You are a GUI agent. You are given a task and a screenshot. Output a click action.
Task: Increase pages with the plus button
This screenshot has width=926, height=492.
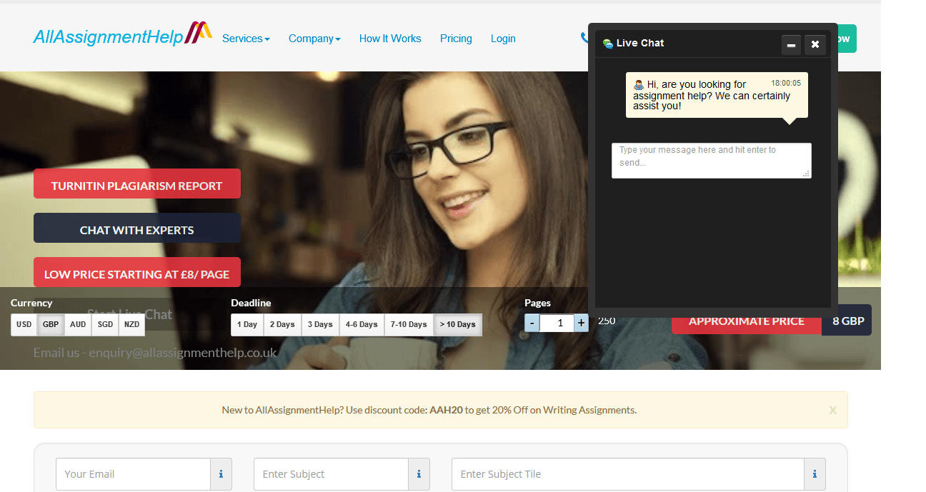[582, 323]
